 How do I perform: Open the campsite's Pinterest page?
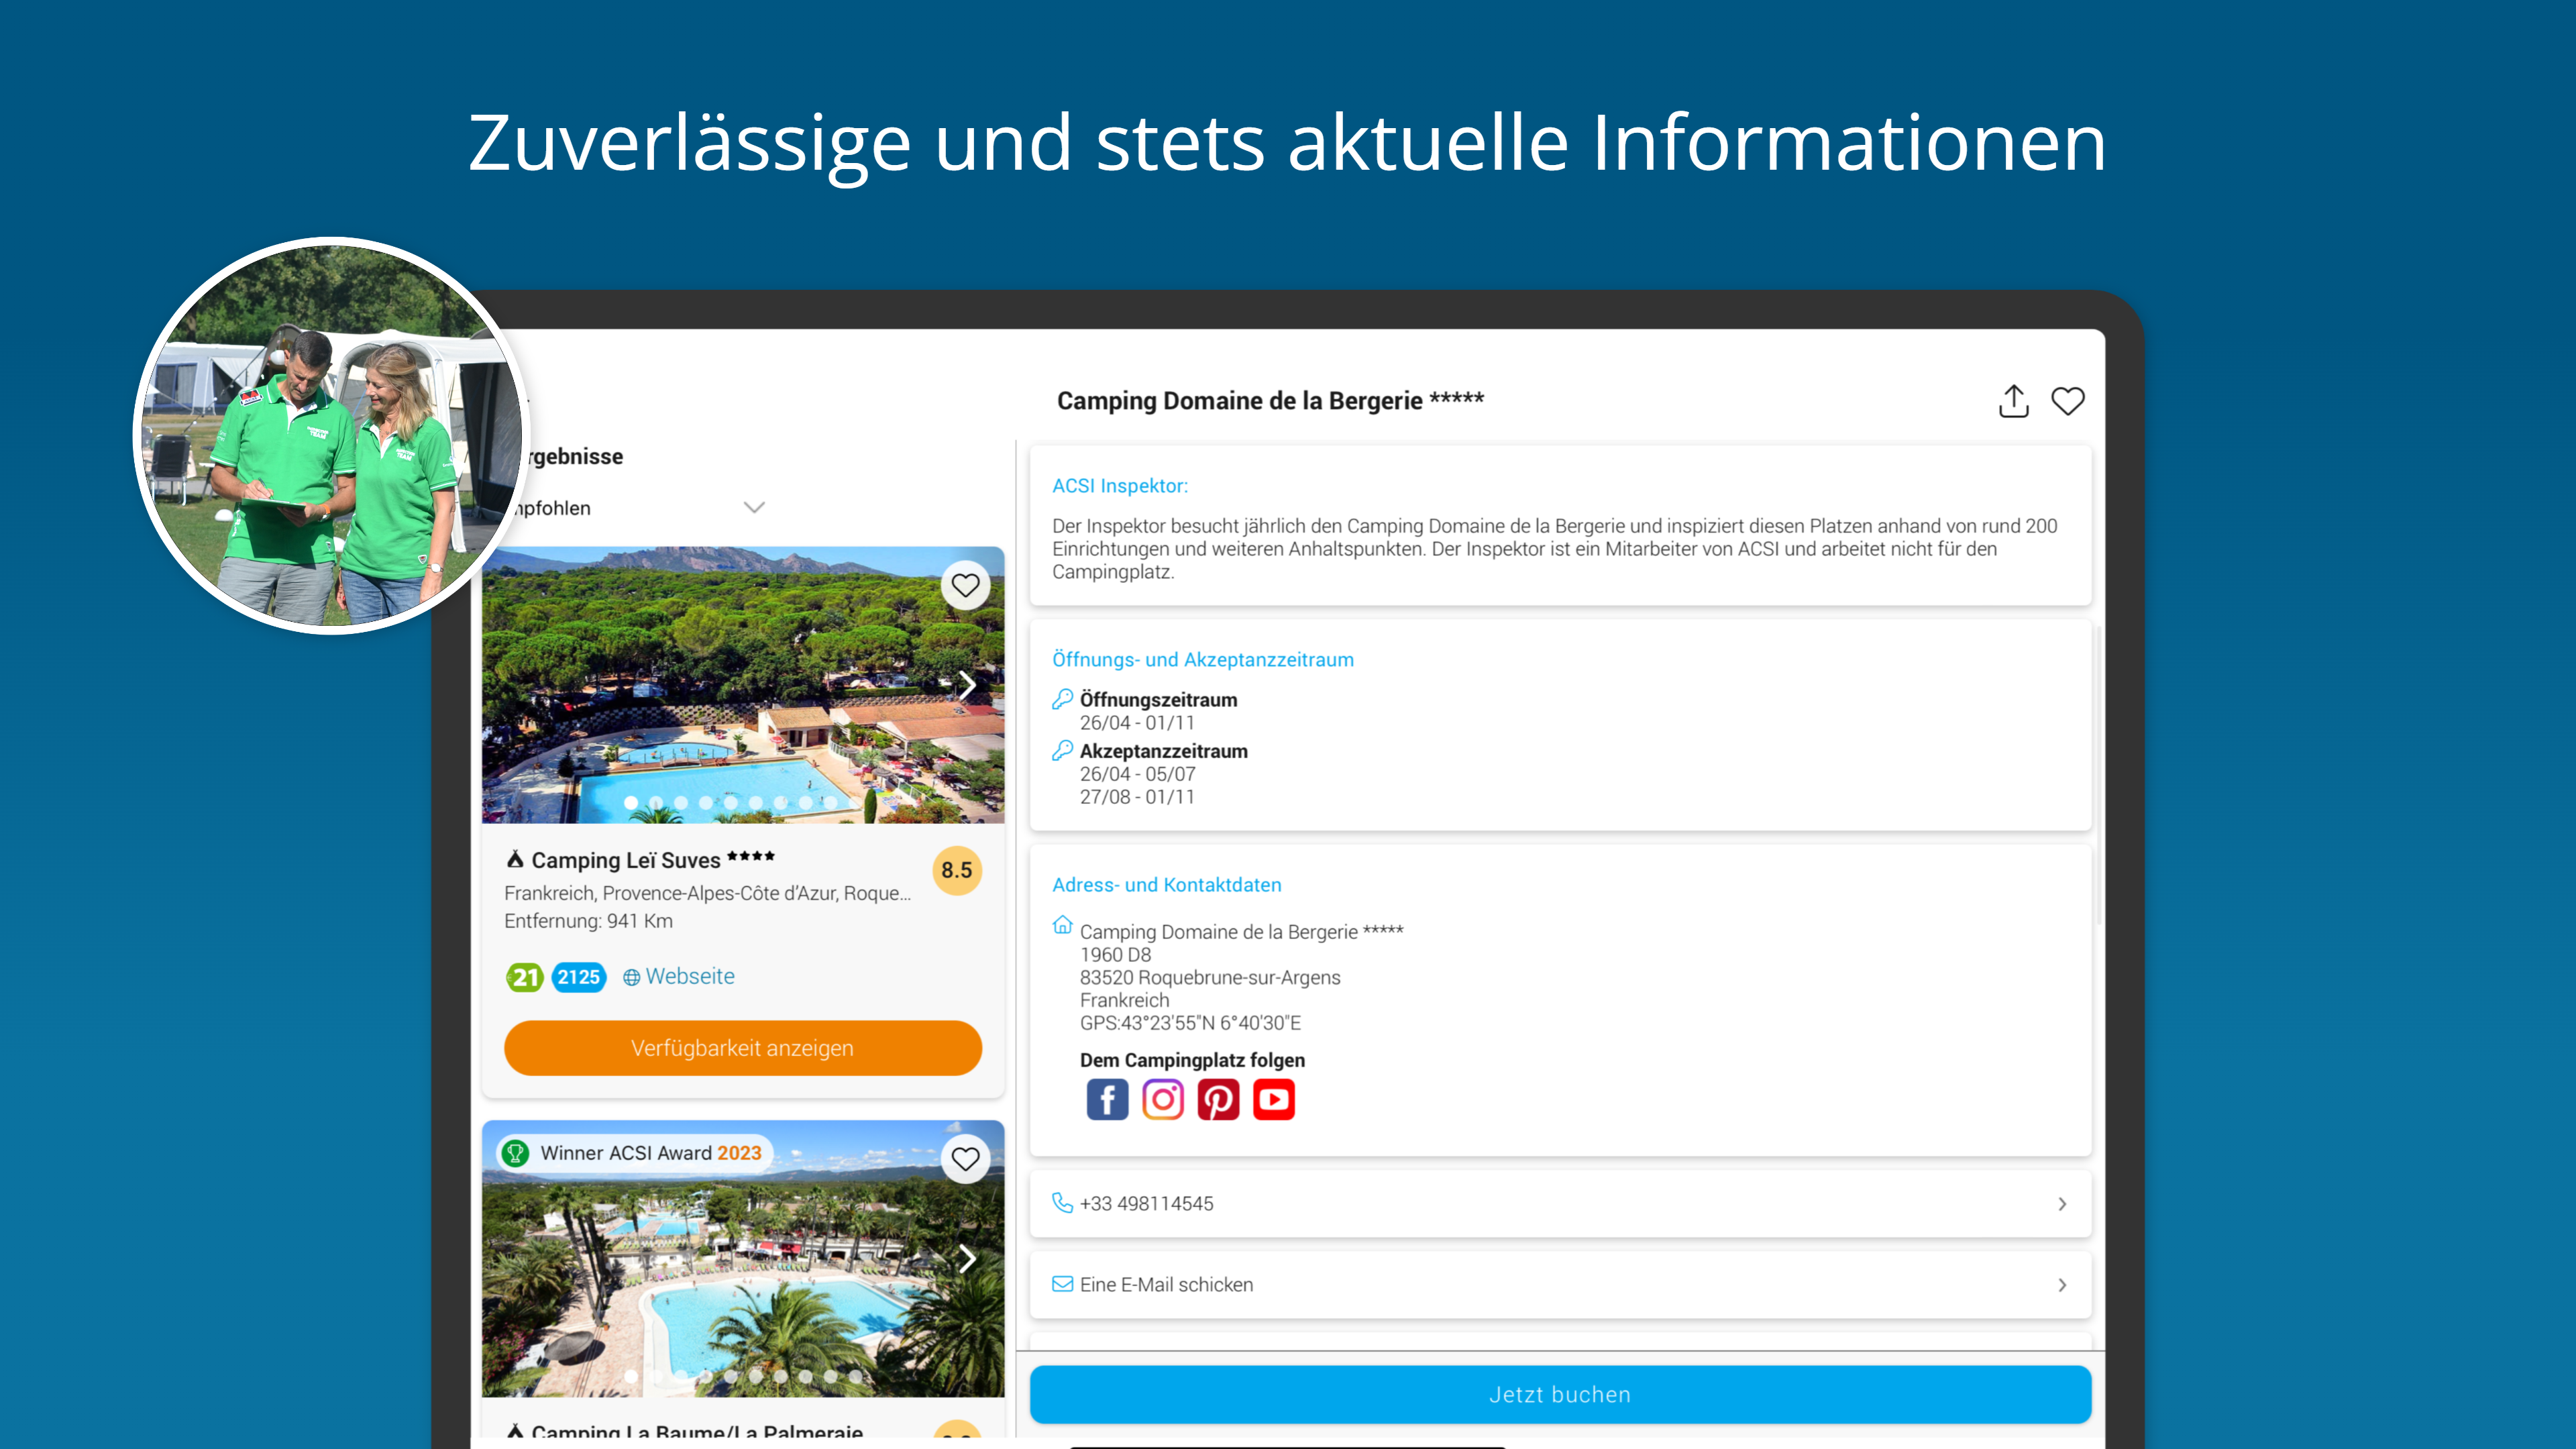[x=1218, y=1100]
